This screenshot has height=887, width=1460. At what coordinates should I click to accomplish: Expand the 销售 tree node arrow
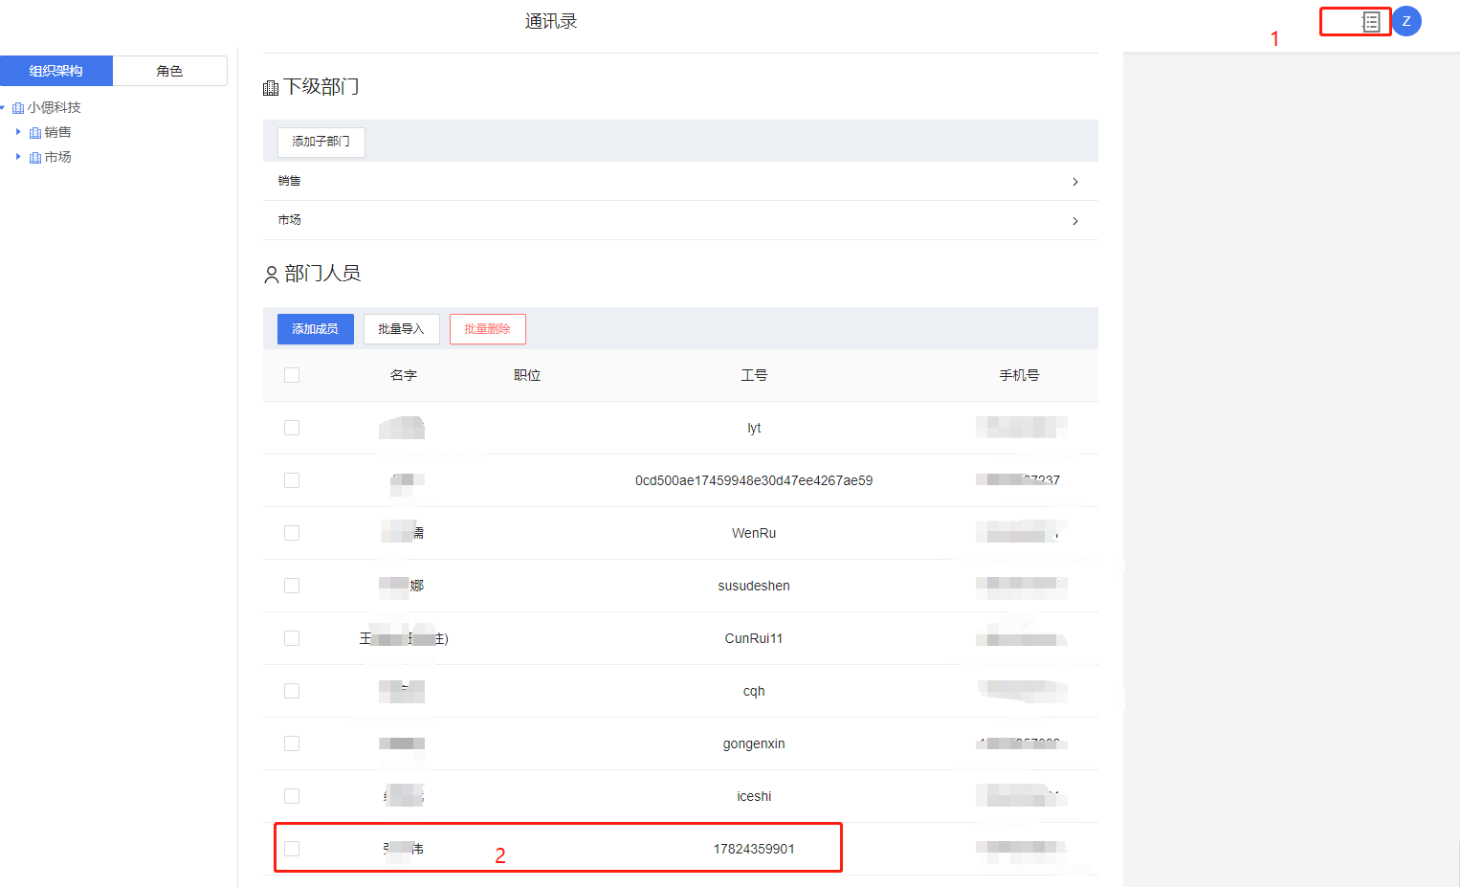18,132
